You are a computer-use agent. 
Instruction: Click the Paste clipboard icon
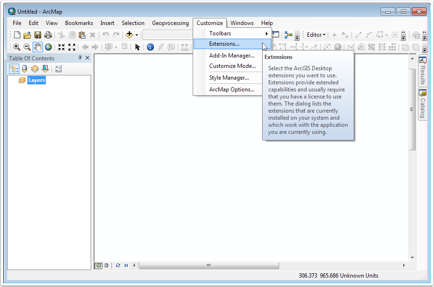click(x=82, y=35)
